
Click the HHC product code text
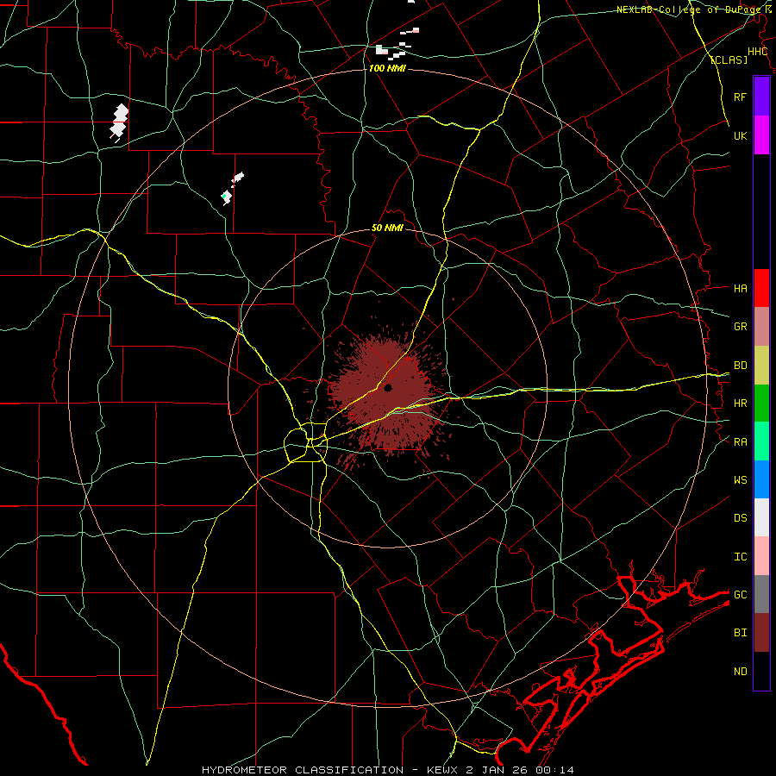coord(757,52)
